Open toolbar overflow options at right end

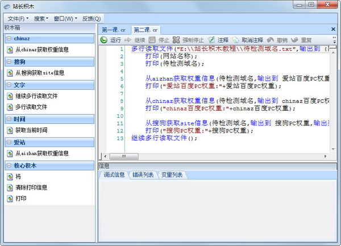click(x=334, y=40)
